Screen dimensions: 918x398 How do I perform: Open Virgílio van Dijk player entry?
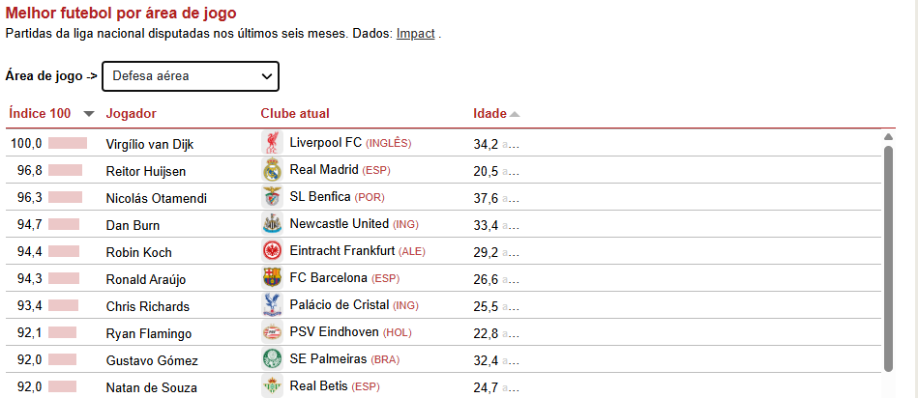tap(150, 144)
